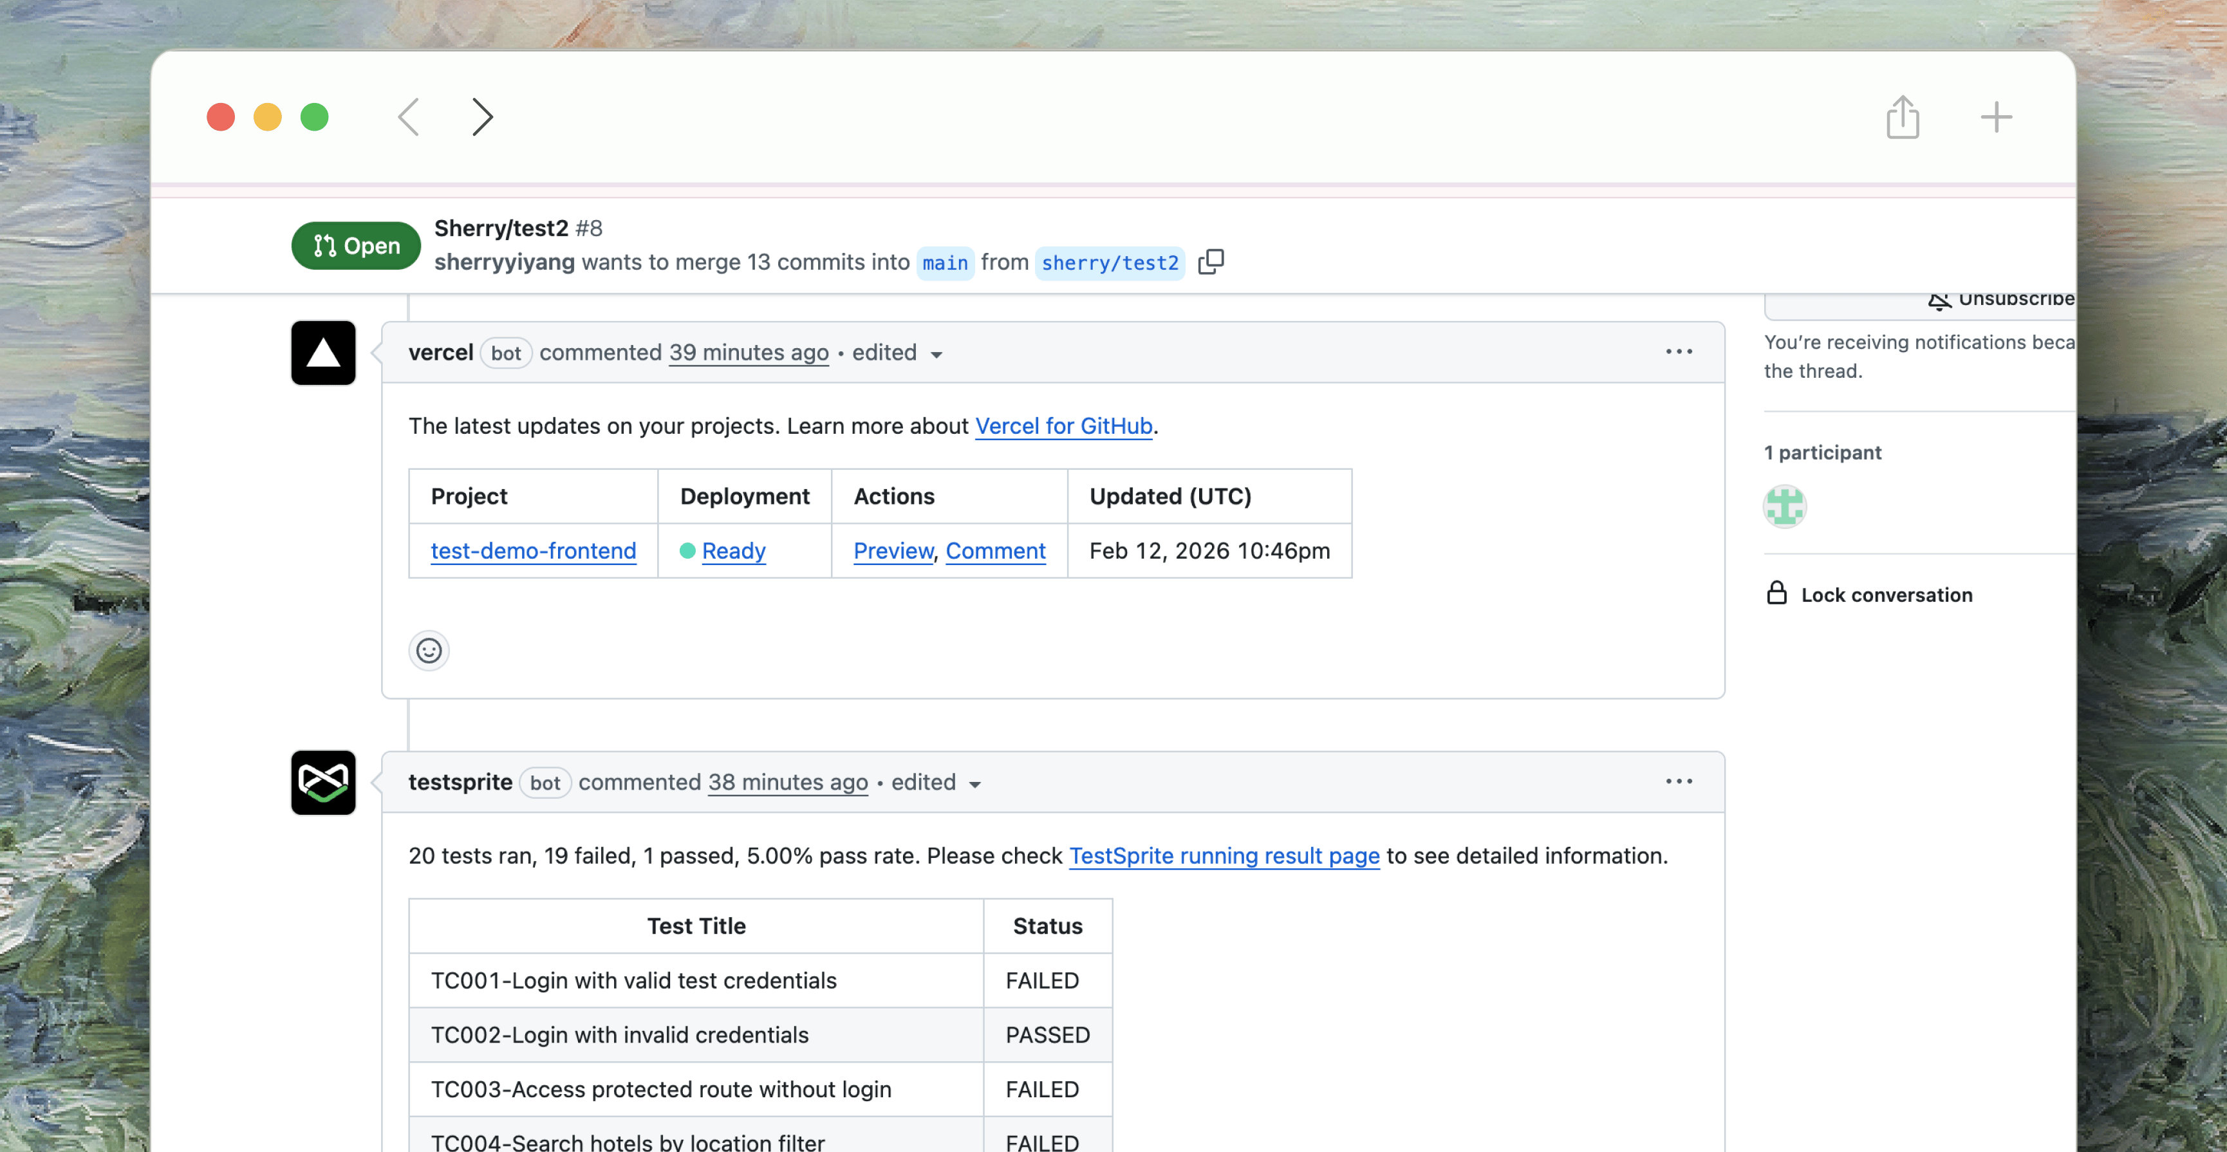The image size is (2227, 1152).
Task: Click the participant avatar in sidebar
Action: point(1784,506)
